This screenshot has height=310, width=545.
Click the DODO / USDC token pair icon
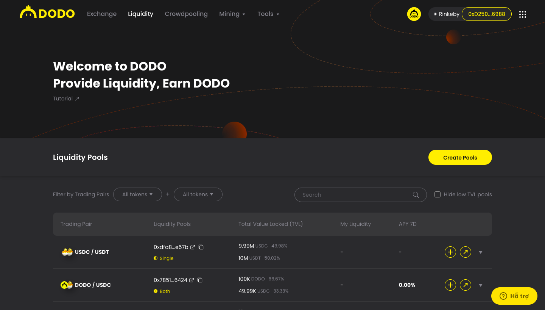click(x=67, y=285)
